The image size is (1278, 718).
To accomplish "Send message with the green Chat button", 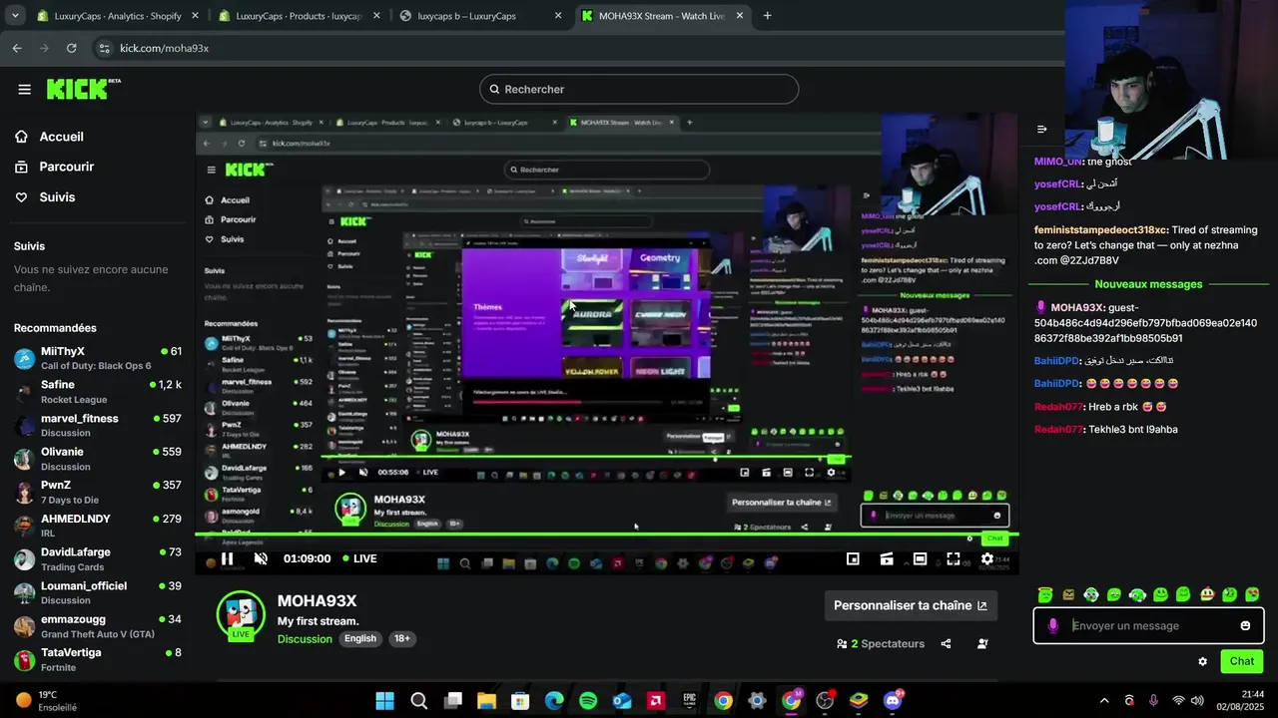I will coord(1242,661).
